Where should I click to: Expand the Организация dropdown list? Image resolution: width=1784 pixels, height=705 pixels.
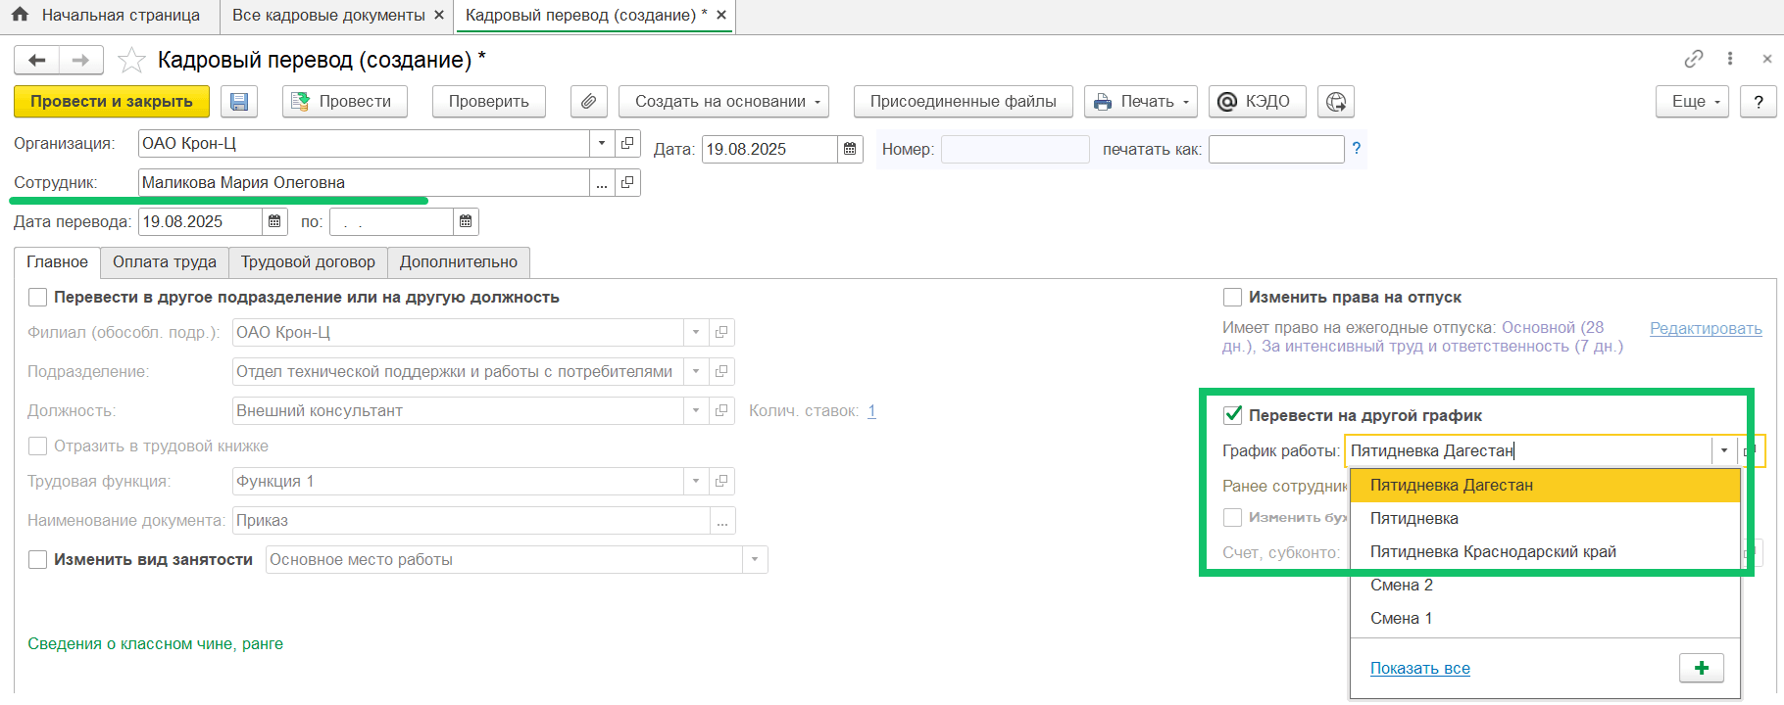(x=602, y=143)
